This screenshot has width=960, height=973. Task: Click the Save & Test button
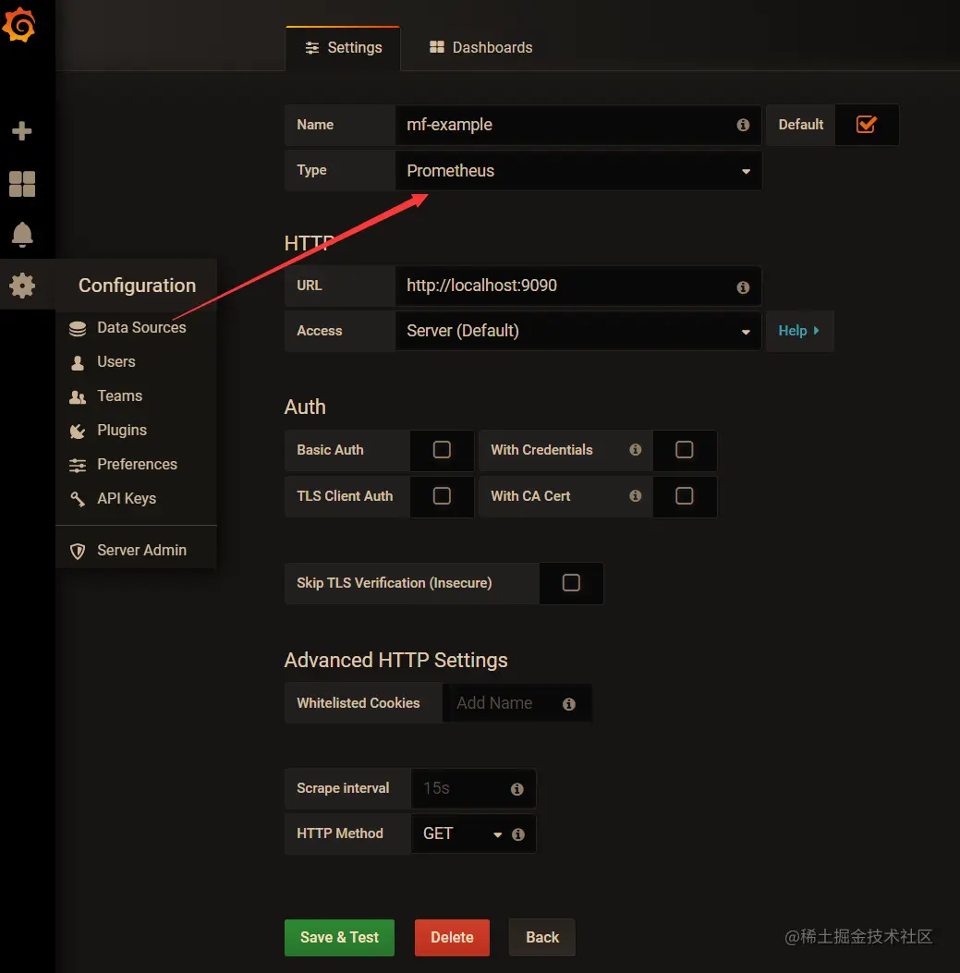[339, 937]
